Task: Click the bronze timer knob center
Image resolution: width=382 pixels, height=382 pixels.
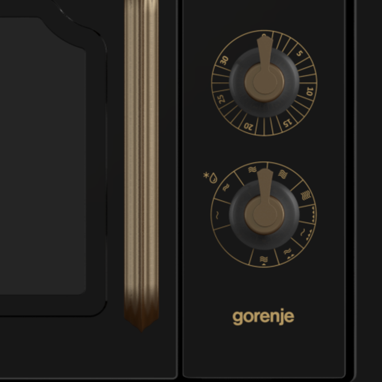Action: pyautogui.click(x=264, y=83)
